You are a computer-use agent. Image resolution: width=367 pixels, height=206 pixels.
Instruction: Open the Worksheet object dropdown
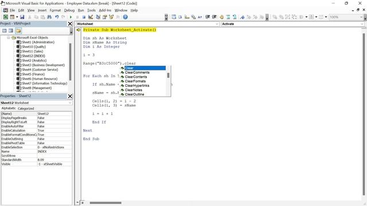pyautogui.click(x=217, y=24)
